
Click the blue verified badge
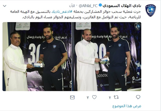coord(100,5)
